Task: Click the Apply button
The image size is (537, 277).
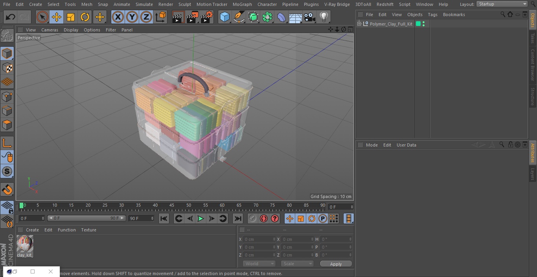Action: [x=336, y=264]
